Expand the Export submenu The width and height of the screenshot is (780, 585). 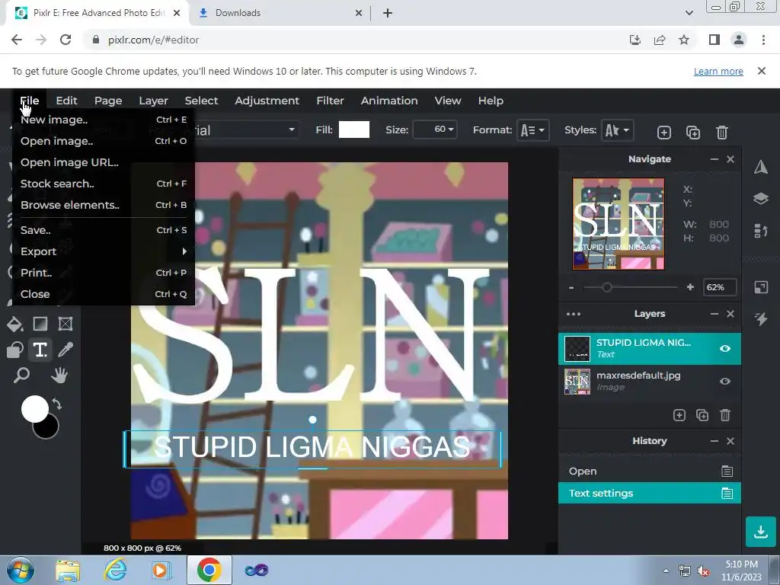tap(104, 251)
